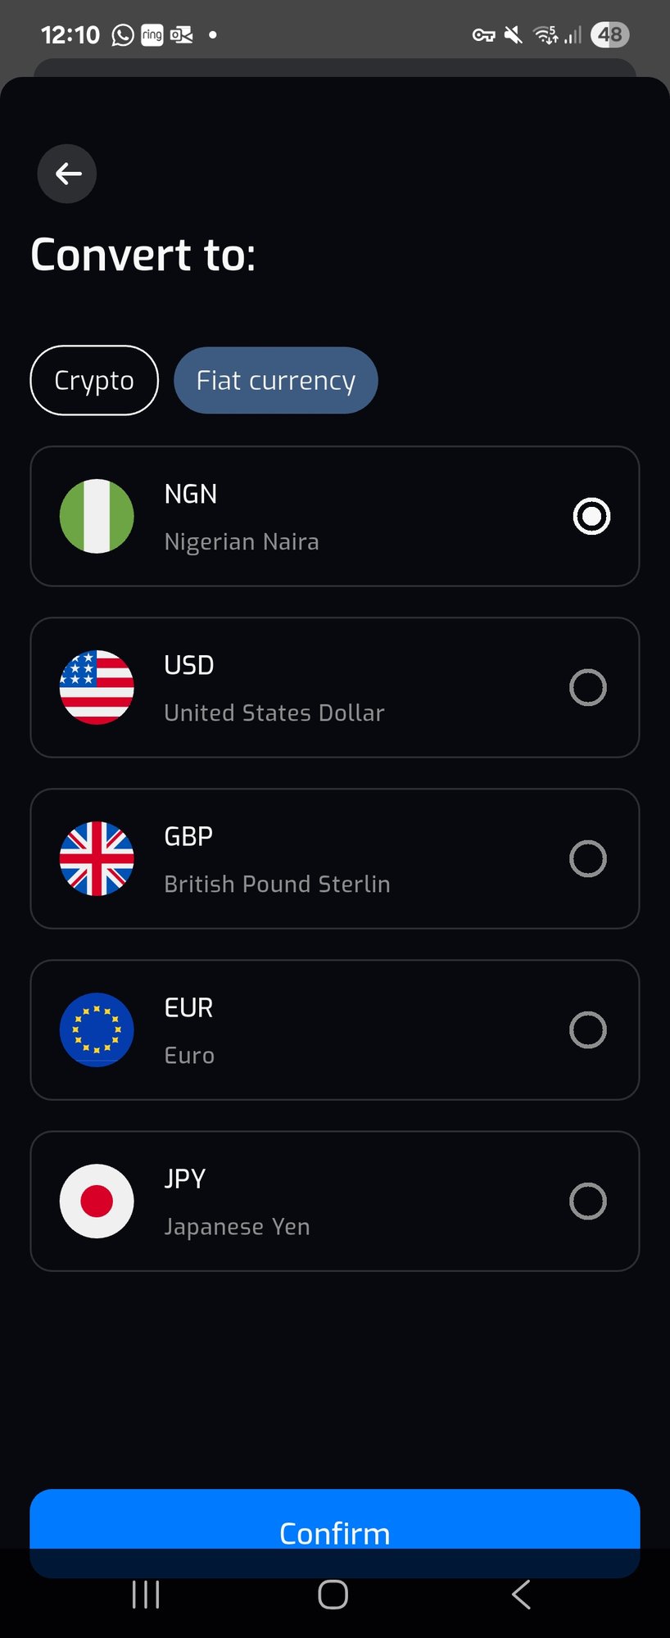The image size is (670, 1638).
Task: Select the GBP radio button
Action: click(588, 858)
